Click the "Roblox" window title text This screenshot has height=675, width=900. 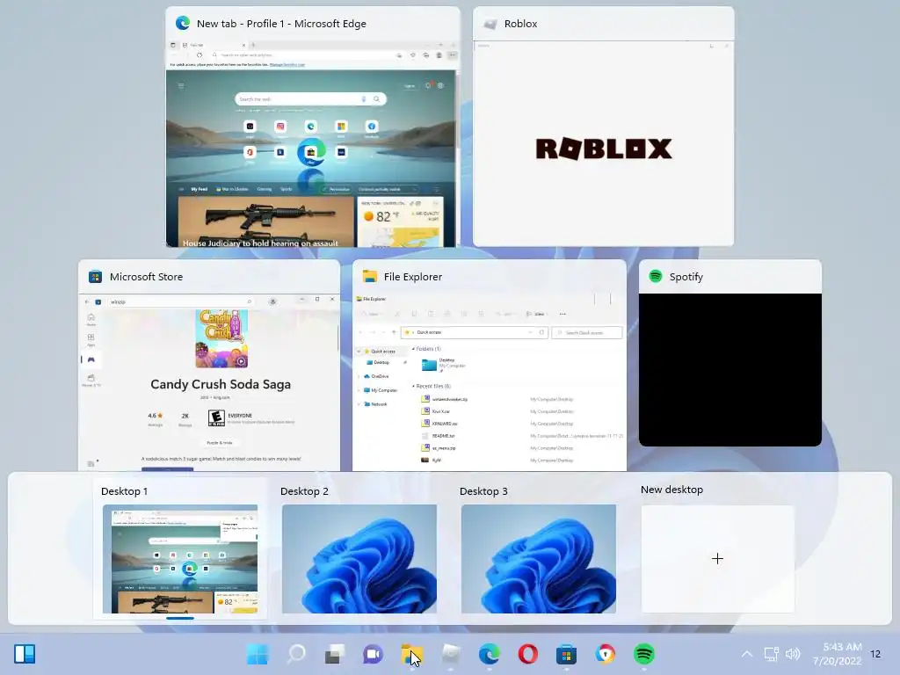pos(520,24)
